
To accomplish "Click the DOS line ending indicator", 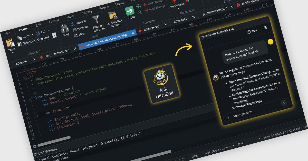I will [x=195, y=156].
